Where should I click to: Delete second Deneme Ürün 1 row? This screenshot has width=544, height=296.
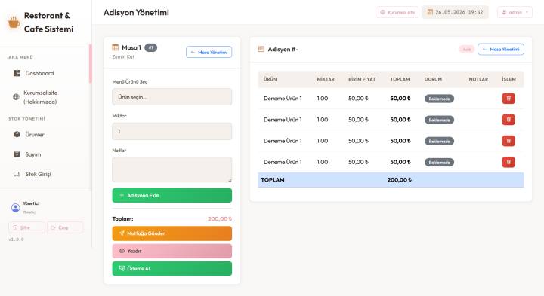(x=508, y=120)
